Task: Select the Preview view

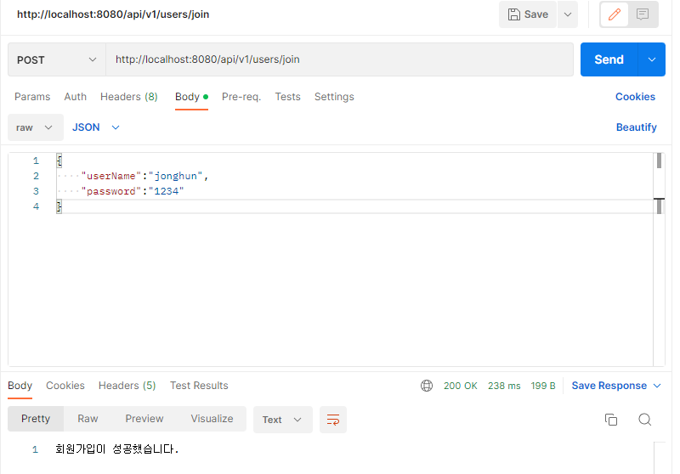Action: 144,419
